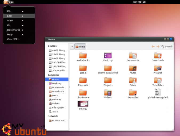Open the Pictures folder in main pane
Screen dimensions: 180x136
[x=158, y=68]
